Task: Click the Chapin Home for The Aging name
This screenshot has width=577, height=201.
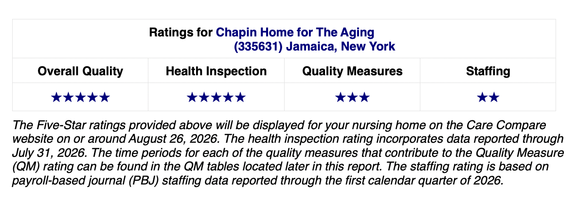Action: 295,33
